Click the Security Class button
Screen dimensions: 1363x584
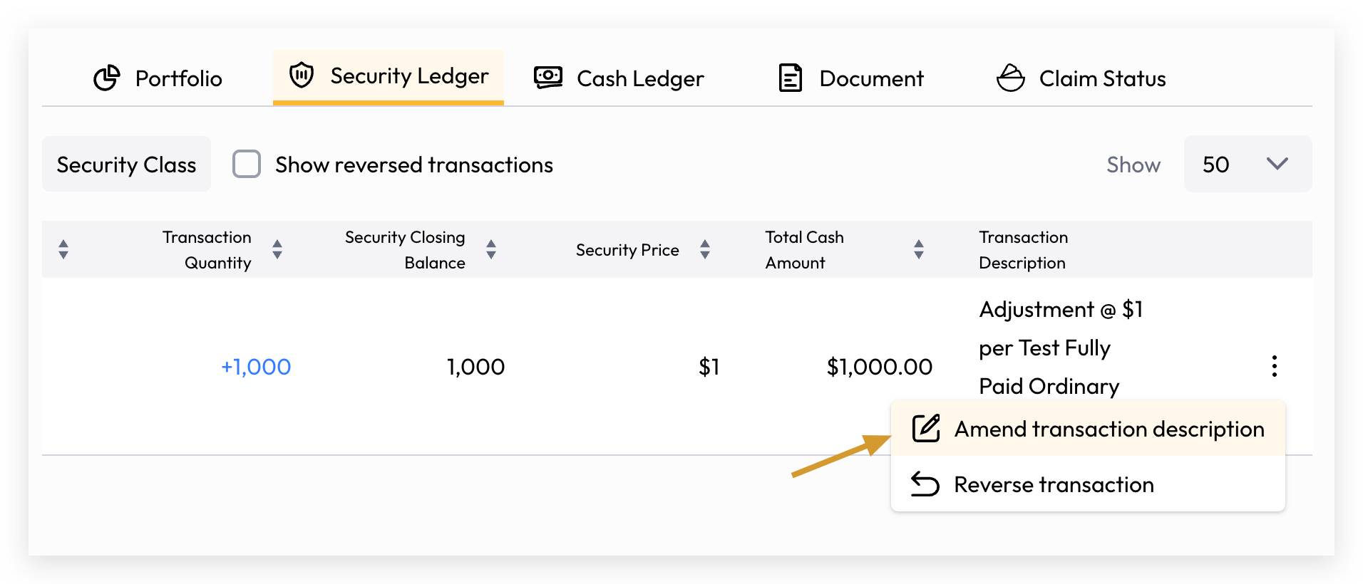(126, 165)
